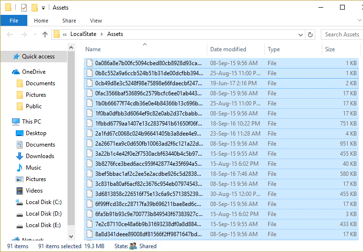Expand the chevron after LocalState in address bar
Screen dimensions: 363x252
(102, 34)
